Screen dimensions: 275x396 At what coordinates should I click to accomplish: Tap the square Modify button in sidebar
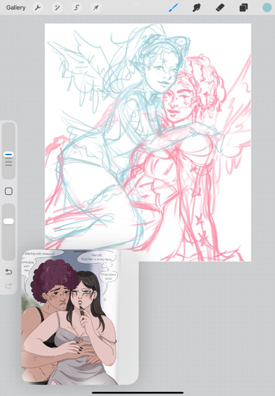click(x=9, y=191)
